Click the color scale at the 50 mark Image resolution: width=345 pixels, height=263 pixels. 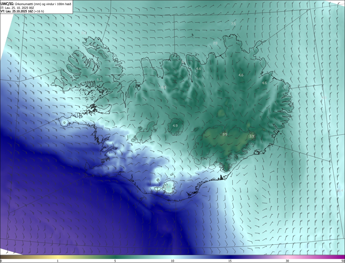point(343,261)
